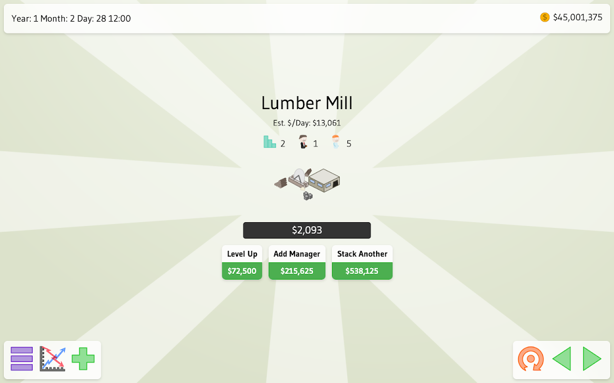
Task: Go to previous business with left arrow
Action: (x=561, y=359)
